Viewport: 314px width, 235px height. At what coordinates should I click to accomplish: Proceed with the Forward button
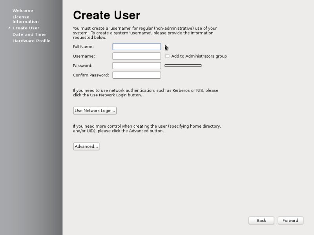tap(290, 221)
